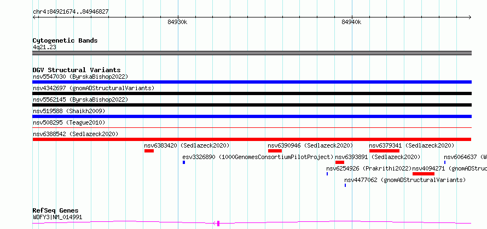Click the 4q21.23 band label

tap(44, 47)
